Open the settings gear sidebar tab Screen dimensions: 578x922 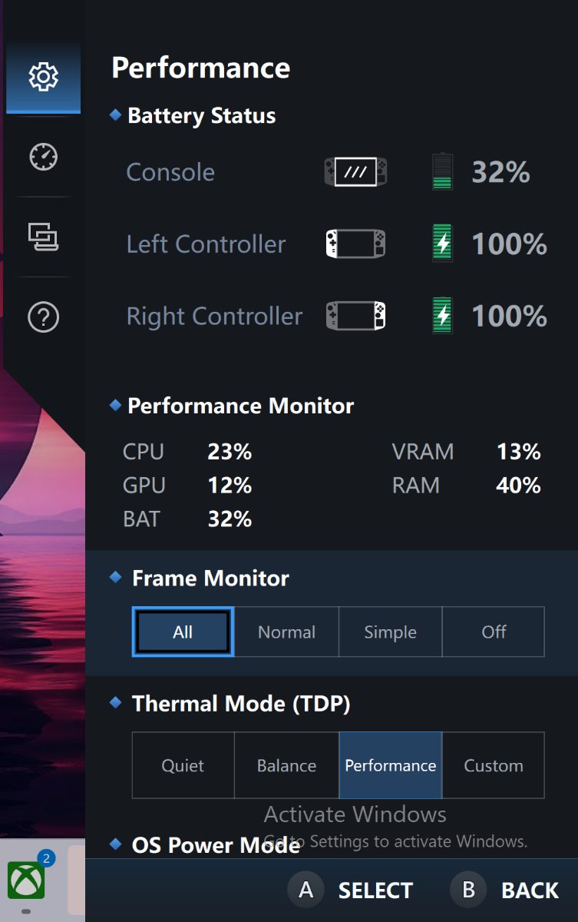(x=43, y=77)
